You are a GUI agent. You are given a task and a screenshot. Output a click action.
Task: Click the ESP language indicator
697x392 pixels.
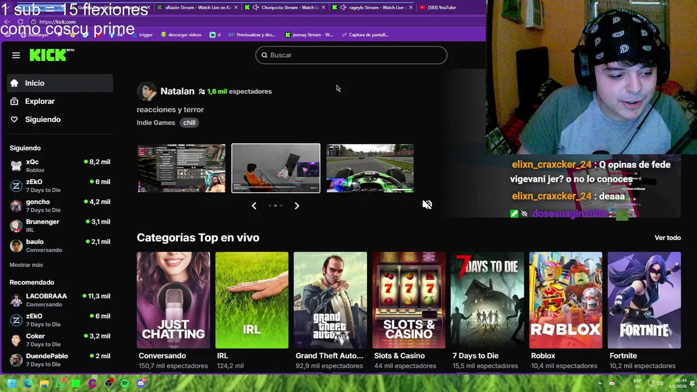click(x=637, y=383)
